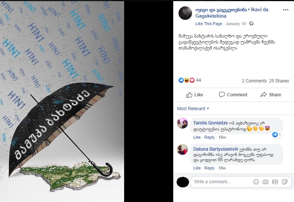
Task: Click the Comment action button
Action: coord(233,94)
